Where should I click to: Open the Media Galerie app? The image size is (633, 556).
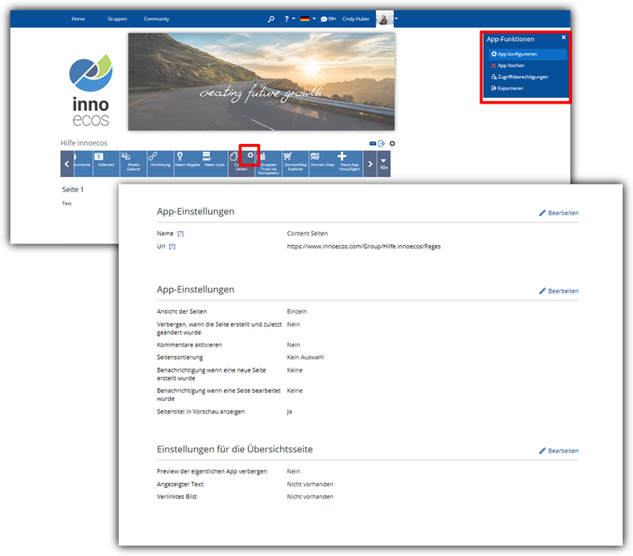click(133, 162)
